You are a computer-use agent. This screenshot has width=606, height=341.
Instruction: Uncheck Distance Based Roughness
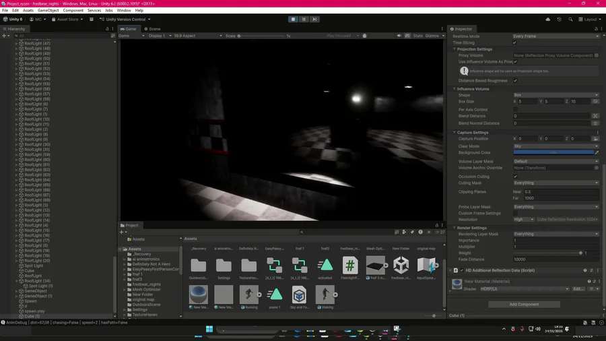pos(516,81)
